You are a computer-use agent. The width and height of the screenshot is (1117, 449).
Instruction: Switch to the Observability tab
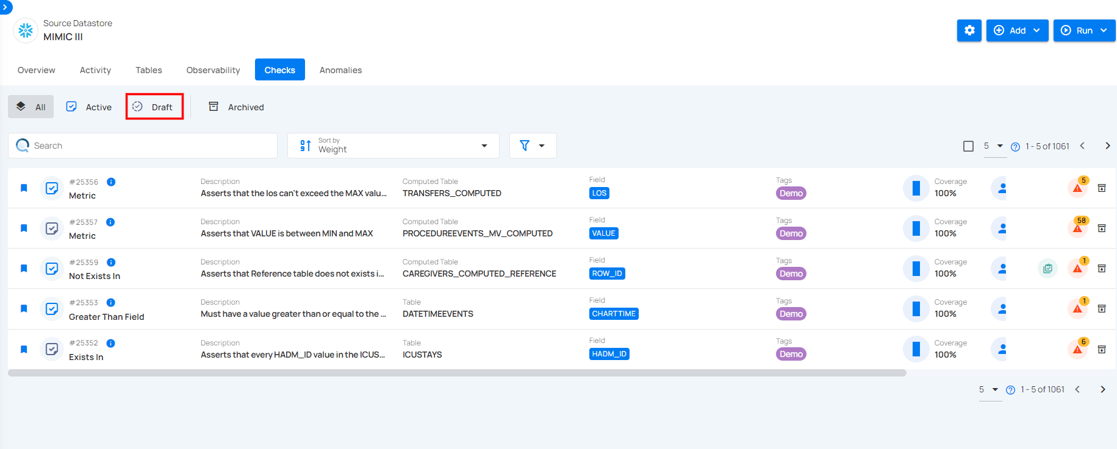[213, 70]
